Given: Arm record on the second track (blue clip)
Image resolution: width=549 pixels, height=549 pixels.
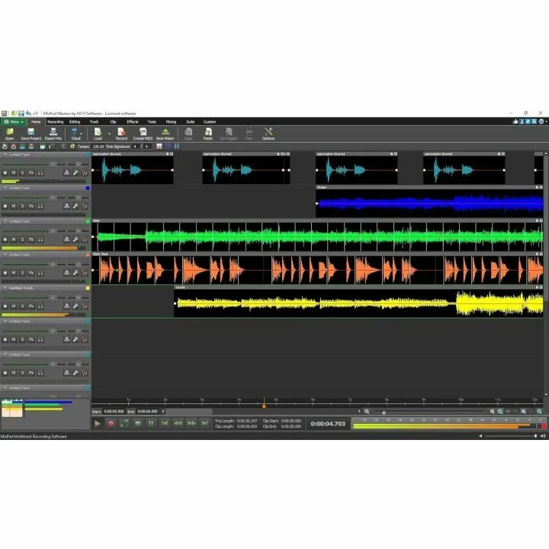Looking at the screenshot, I should pyautogui.click(x=5, y=206).
